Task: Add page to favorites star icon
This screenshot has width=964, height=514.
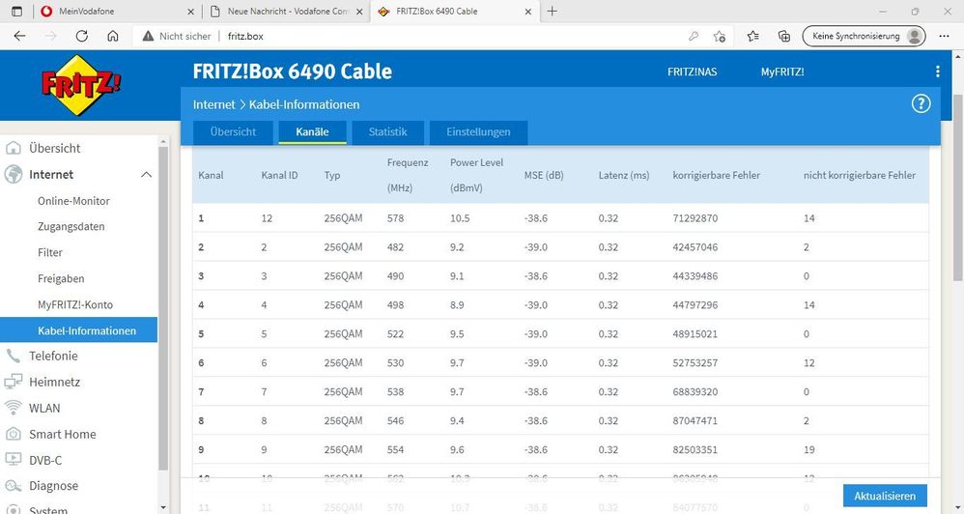Action: 720,37
